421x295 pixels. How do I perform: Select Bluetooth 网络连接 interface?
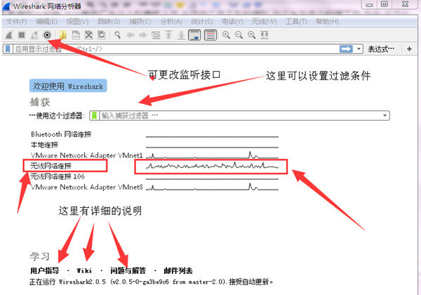pyautogui.click(x=61, y=134)
